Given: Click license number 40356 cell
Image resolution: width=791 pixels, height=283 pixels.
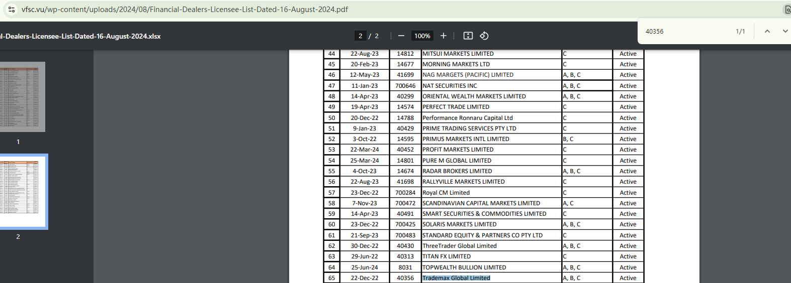Looking at the screenshot, I should (405, 278).
